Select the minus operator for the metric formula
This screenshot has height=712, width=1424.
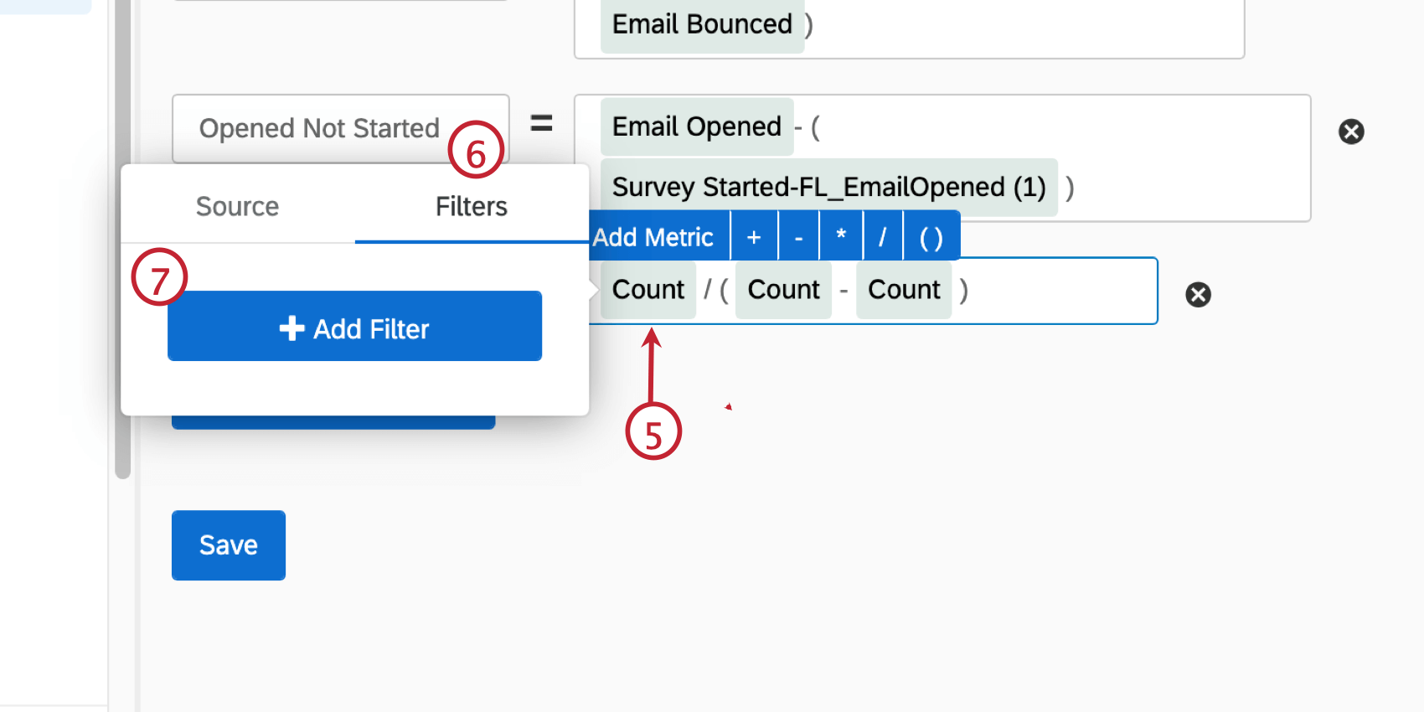[797, 235]
